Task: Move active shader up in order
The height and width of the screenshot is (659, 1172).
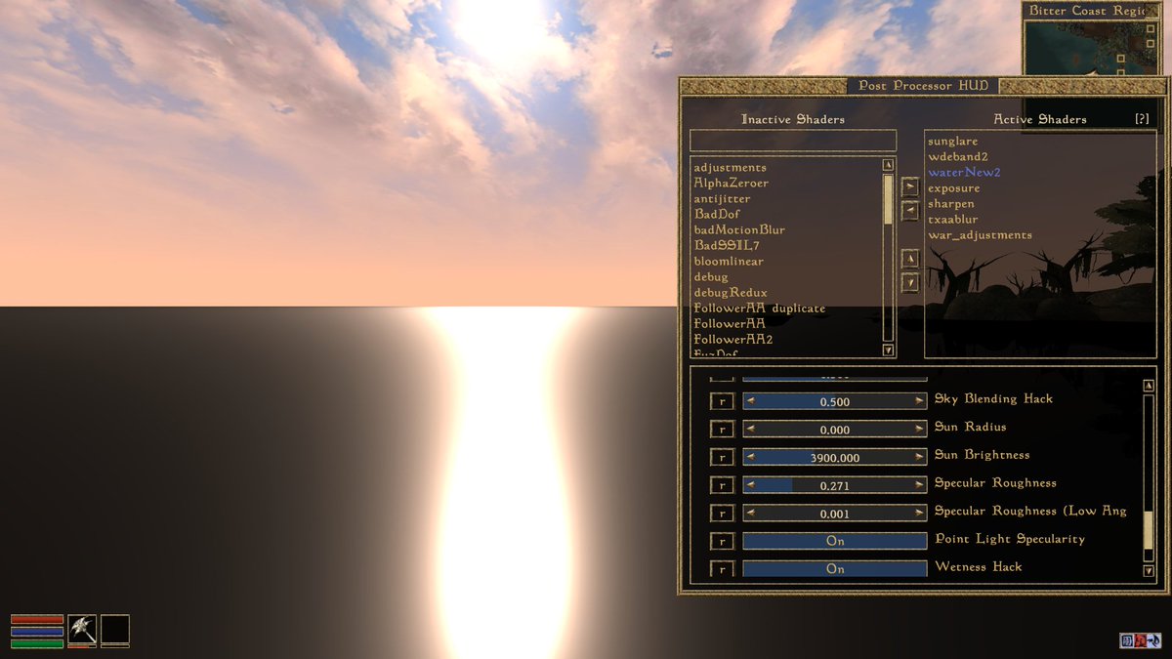Action: coord(909,259)
